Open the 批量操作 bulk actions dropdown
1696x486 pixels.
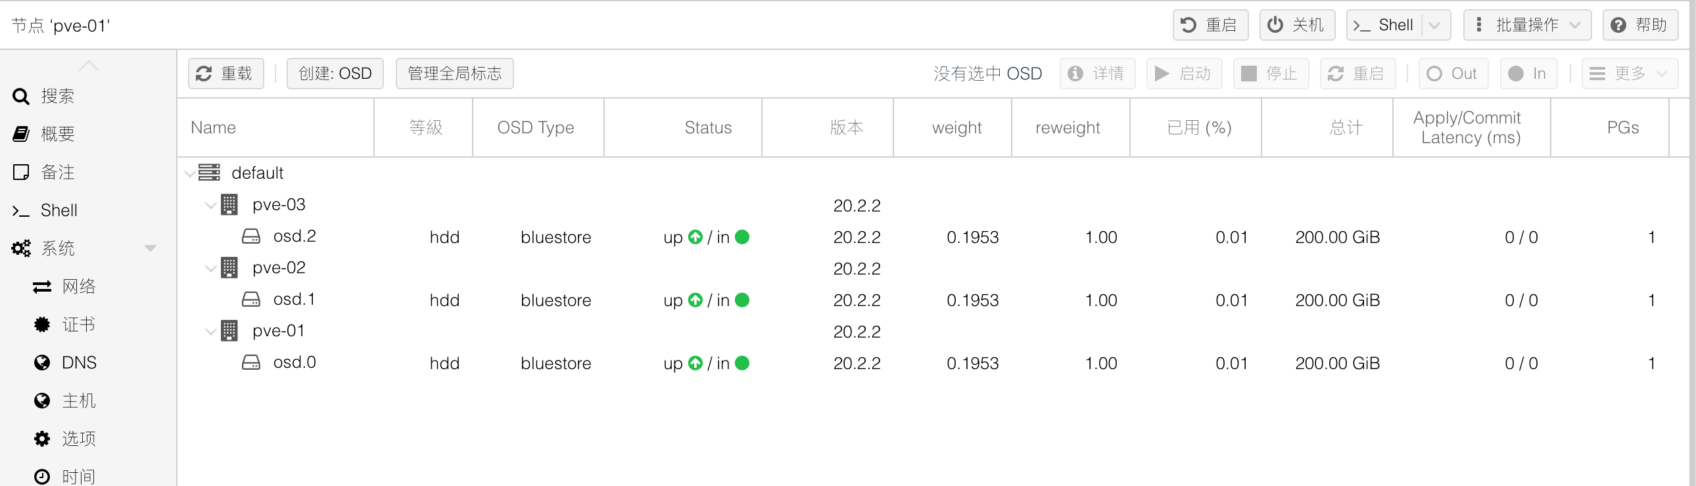pos(1528,25)
